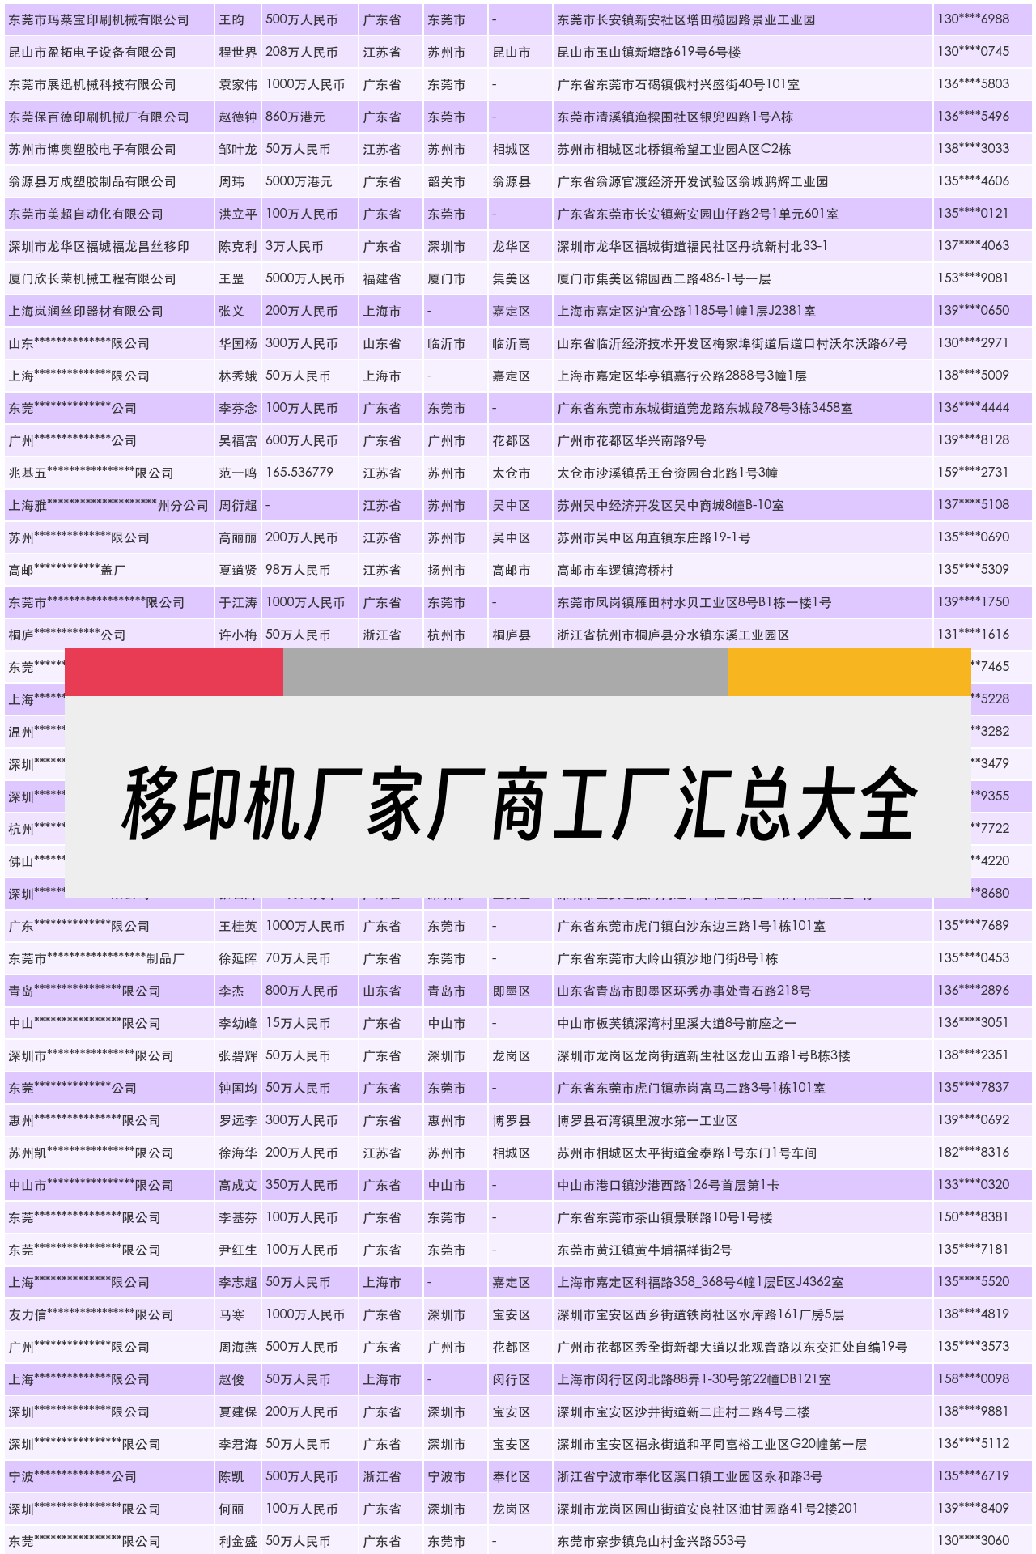1036x1554 pixels.
Task: Select company 东莞市玛莱宝印刷机械有限公司
Action: 99,19
